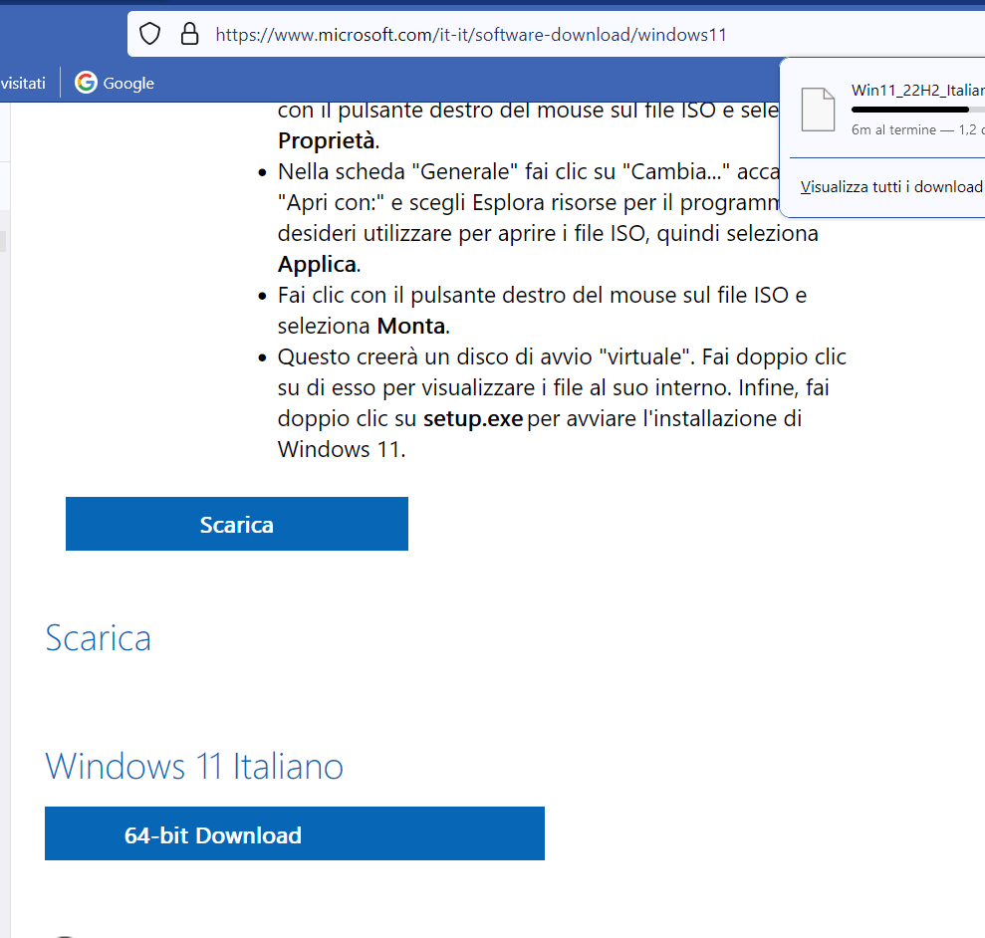The image size is (985, 938).
Task: Click the line beginning Questo creerà un disco
Action: (562, 356)
